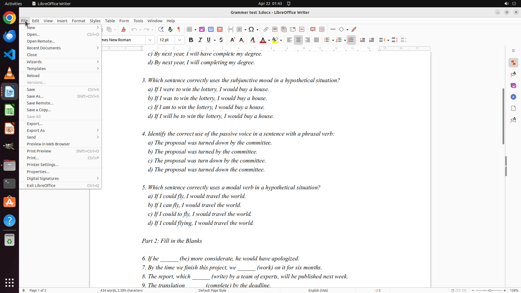Image resolution: width=521 pixels, height=293 pixels.
Task: Toggle Bold formatting
Action: pyautogui.click(x=191, y=40)
